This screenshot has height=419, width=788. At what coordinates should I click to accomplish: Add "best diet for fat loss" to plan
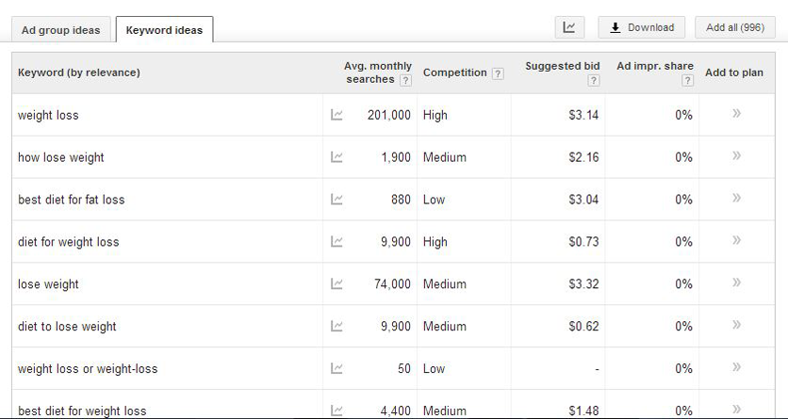[x=736, y=199]
